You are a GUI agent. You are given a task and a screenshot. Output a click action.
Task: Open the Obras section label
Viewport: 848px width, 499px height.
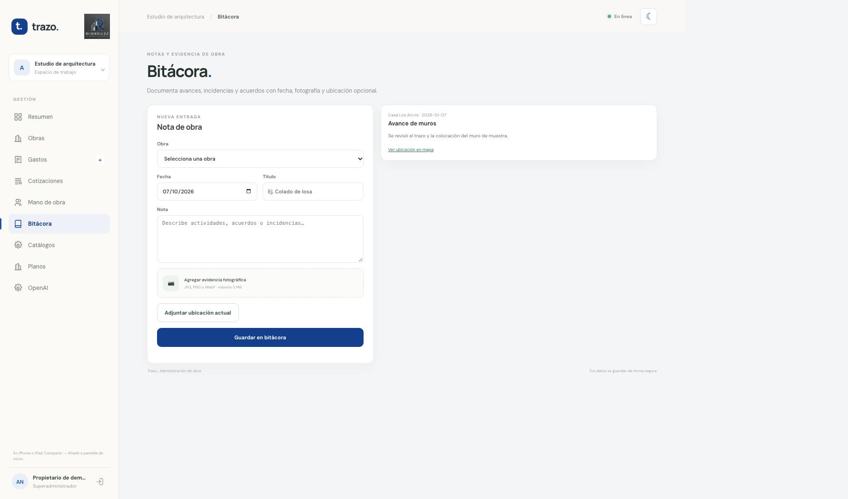click(36, 138)
